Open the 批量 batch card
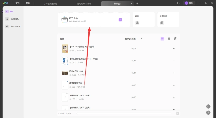Viewport: 216px width, 118px height. click(x=144, y=20)
